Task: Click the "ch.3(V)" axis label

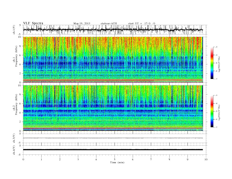Action: (x=14, y=138)
